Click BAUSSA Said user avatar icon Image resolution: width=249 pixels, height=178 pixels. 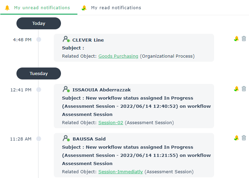66,138
